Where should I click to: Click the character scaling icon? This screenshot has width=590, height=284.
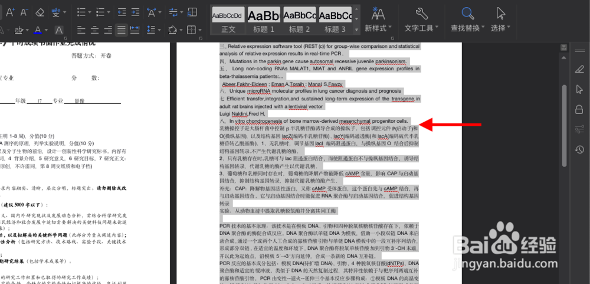[152, 12]
